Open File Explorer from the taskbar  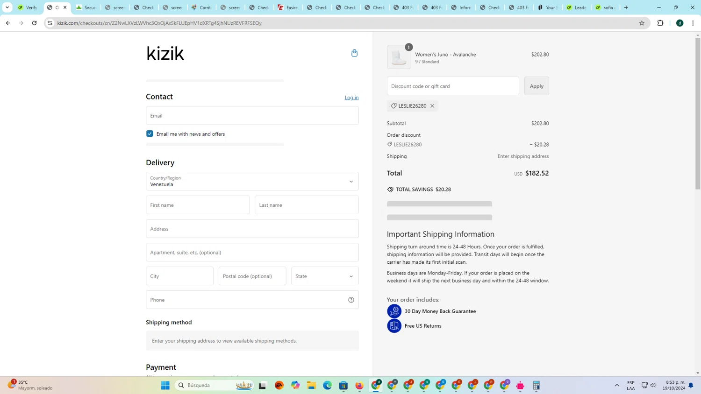tap(311, 385)
